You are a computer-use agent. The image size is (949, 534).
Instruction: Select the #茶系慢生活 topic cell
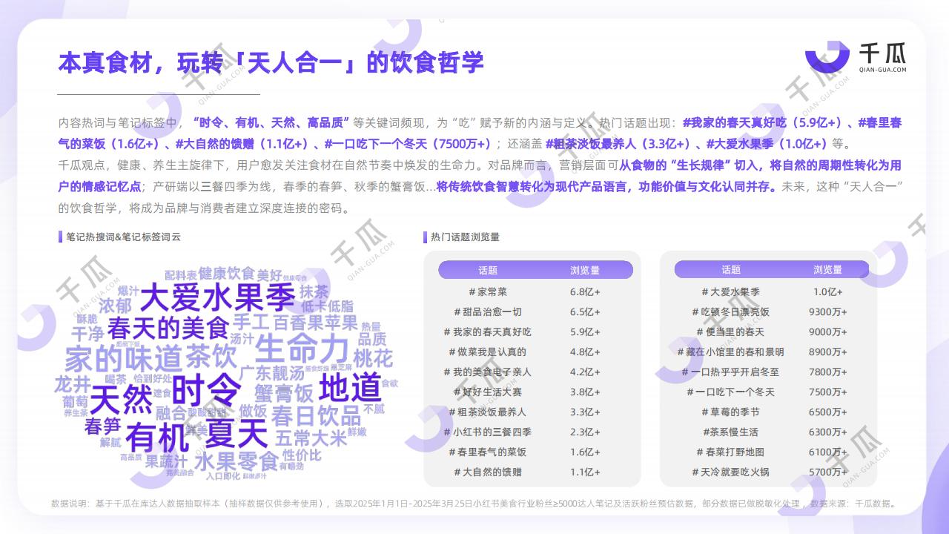(731, 432)
